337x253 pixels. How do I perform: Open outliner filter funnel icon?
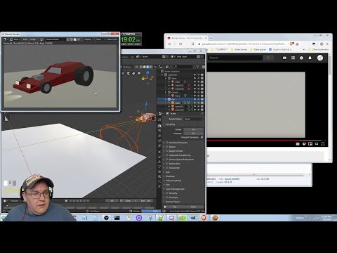pyautogui.click(x=198, y=67)
